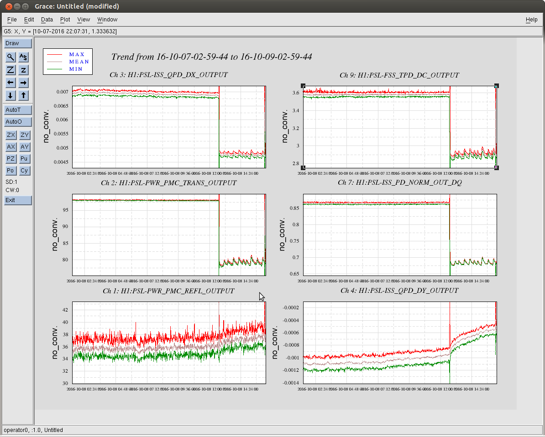This screenshot has height=437, width=545.
Task: Click the no_conv. axis label of Ch 4 graph
Action: pos(275,343)
